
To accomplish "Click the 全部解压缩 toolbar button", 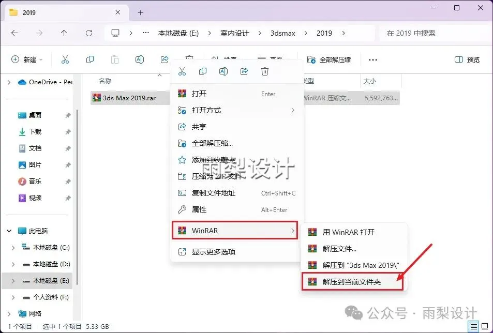I will coord(329,59).
